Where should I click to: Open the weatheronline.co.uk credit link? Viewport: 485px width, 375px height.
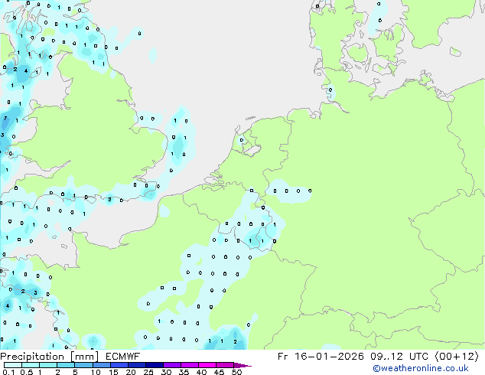421,368
